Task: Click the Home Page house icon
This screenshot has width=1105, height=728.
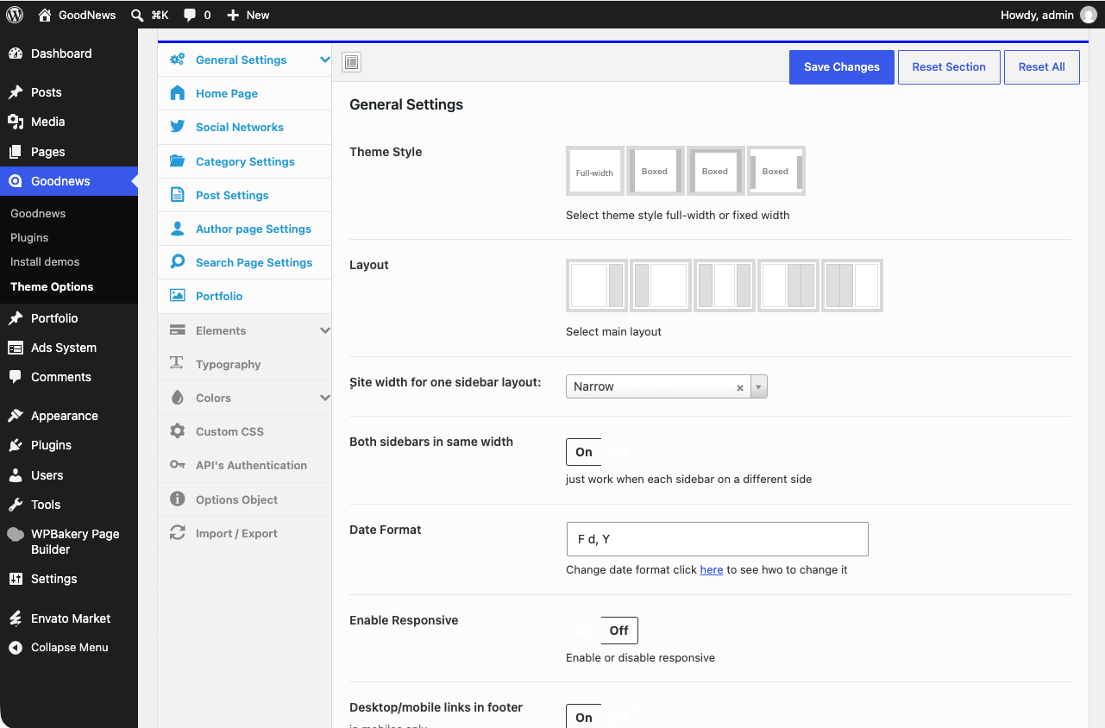Action: point(178,93)
